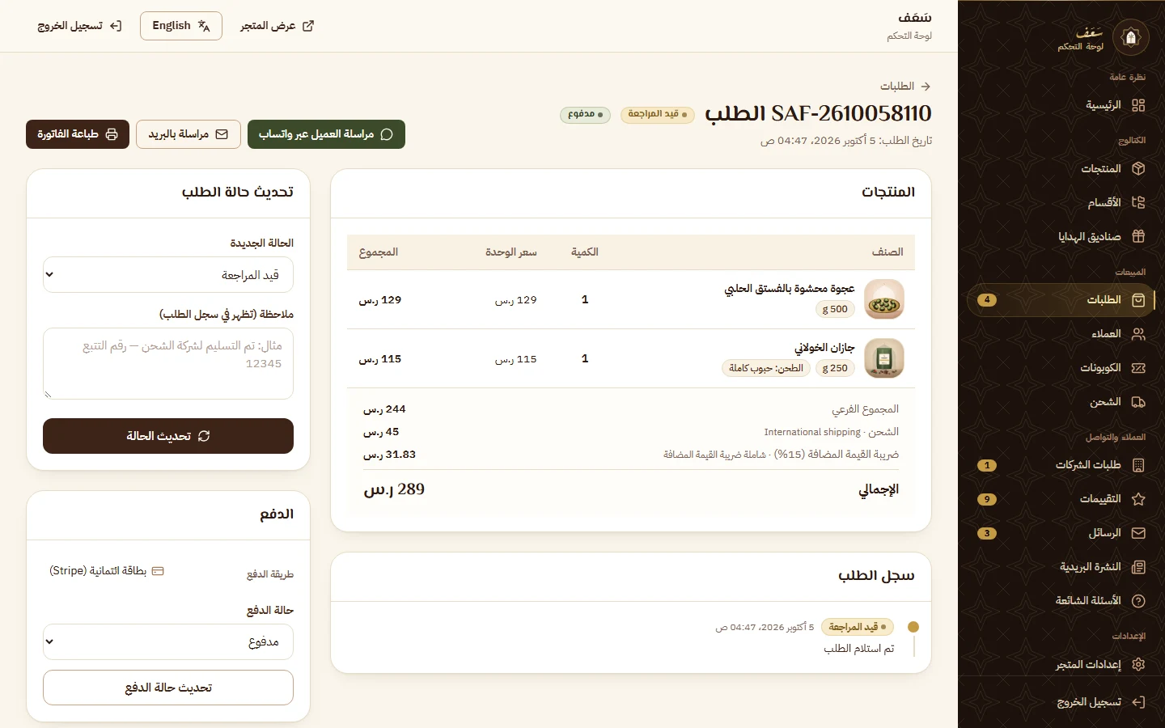Click the sidebar تسجيل الخروج logout icon

coord(1138,702)
